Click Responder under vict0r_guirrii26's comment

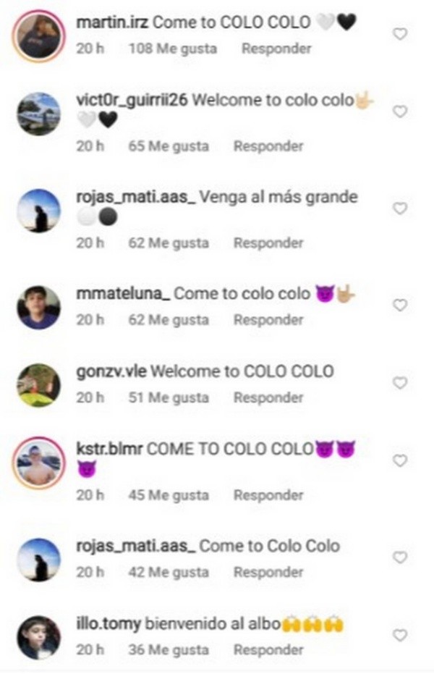coord(268,146)
